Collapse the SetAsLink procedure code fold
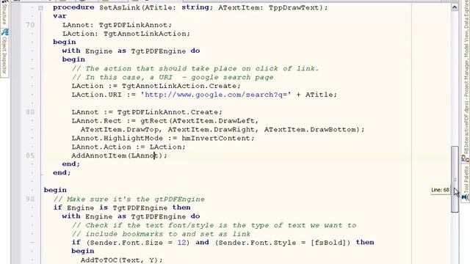Screen dimensions: 470x264 (x=41, y=8)
